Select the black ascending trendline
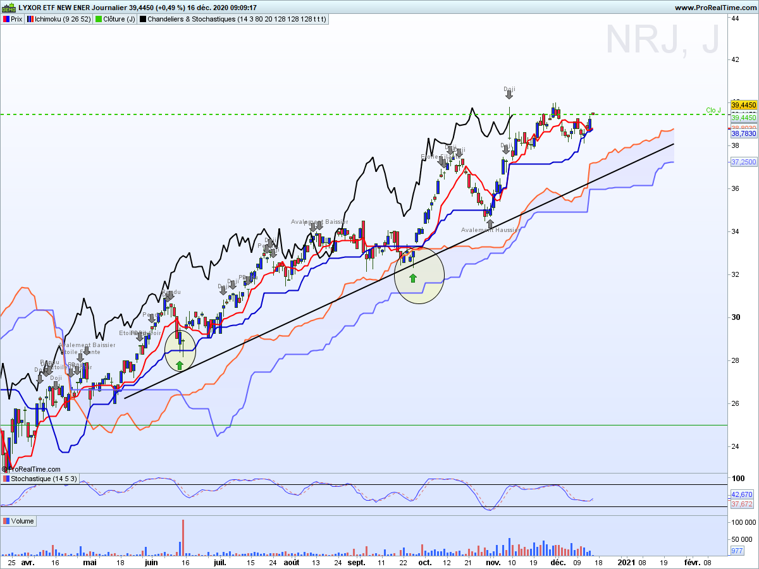The image size is (759, 569). pos(399,271)
